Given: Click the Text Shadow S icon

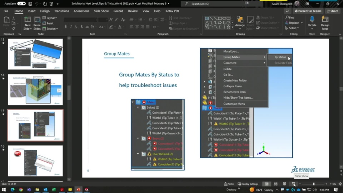Looking at the screenshot, I should [81, 27].
